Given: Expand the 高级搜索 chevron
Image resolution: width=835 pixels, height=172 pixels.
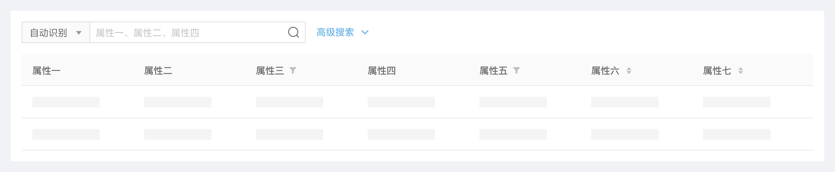Looking at the screenshot, I should pyautogui.click(x=365, y=33).
